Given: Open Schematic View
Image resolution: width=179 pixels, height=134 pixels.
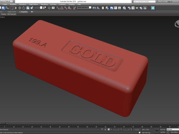Looking at the screenshot, I should (120, 8).
